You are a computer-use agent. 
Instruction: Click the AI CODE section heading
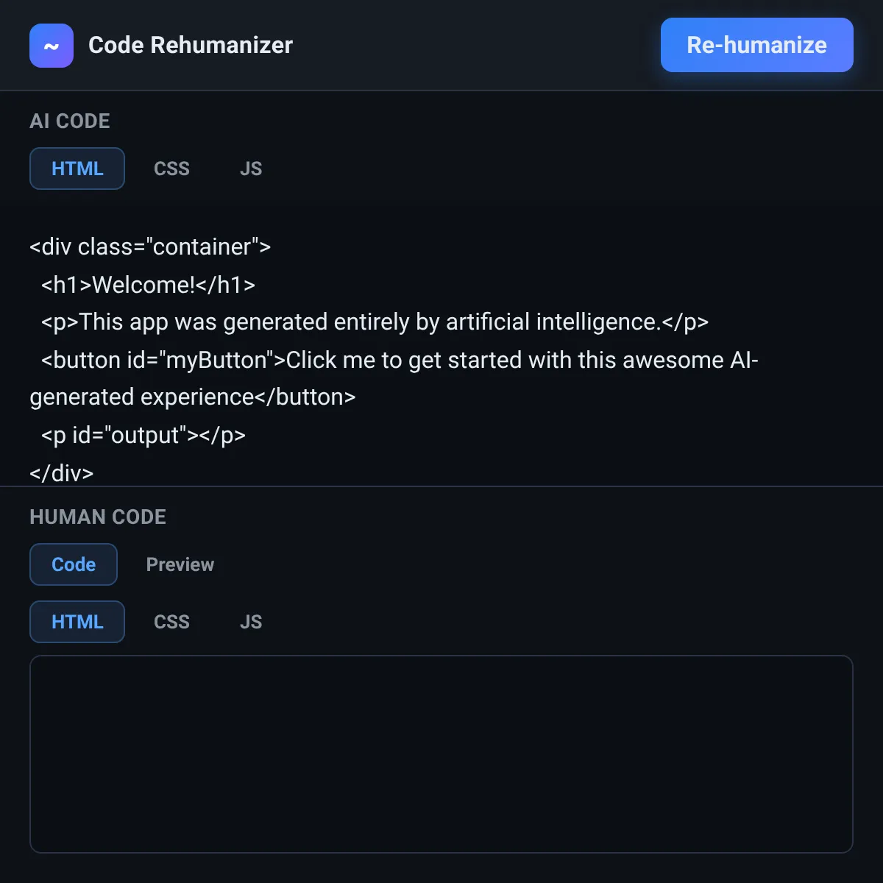coord(70,121)
